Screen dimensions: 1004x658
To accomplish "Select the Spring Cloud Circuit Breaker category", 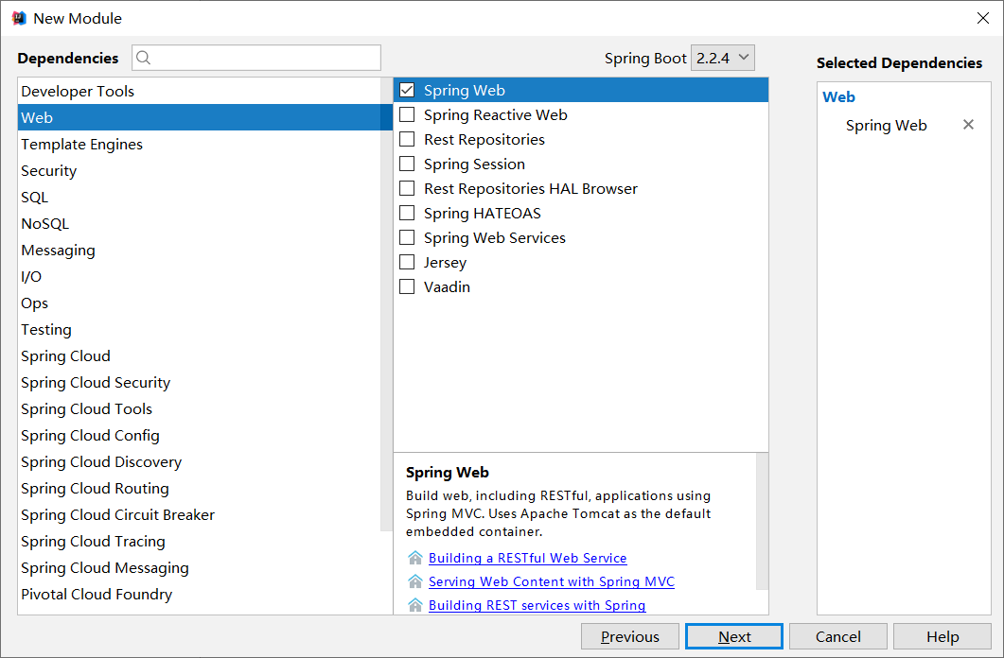I will 199,514.
